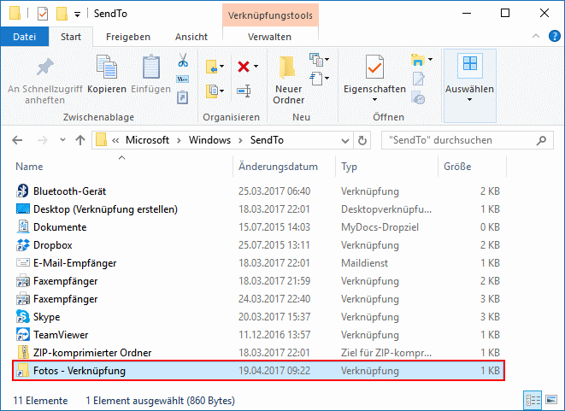565x411 pixels.
Task: Click the Copy path icon in Zwischenablage
Action: [x=183, y=79]
